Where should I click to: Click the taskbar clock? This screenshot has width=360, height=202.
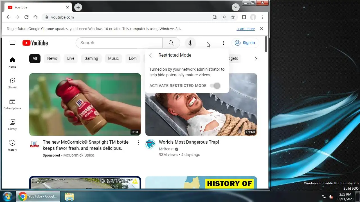point(345,197)
